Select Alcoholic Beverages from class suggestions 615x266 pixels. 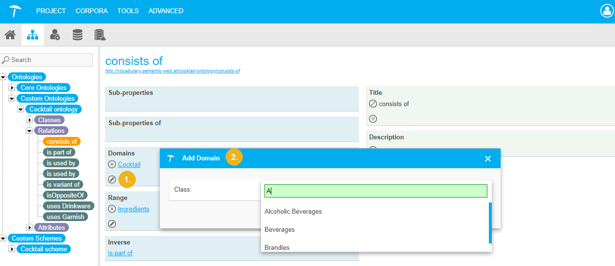(293, 212)
